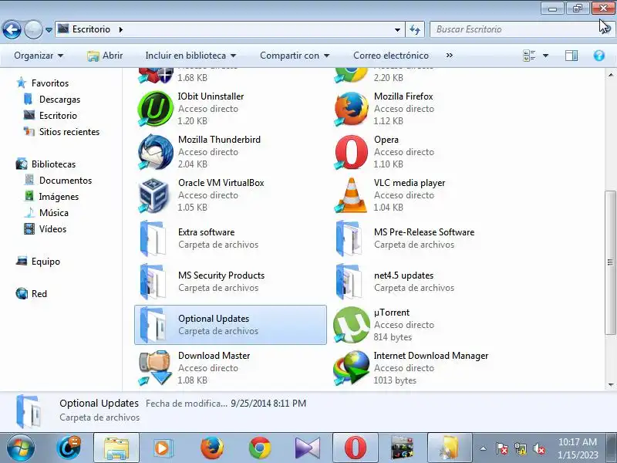
Task: Open the IObit Uninstaller shortcut icon
Action: click(155, 109)
